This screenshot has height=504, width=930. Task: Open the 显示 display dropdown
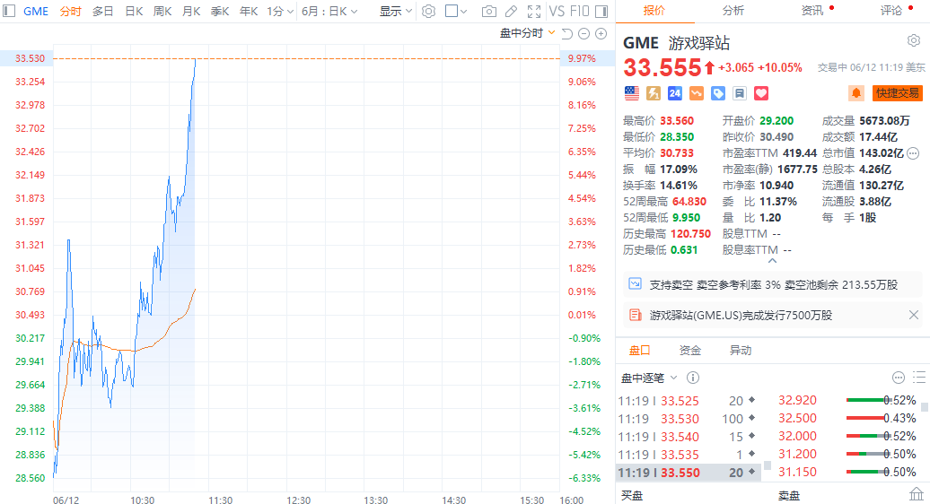tap(396, 12)
